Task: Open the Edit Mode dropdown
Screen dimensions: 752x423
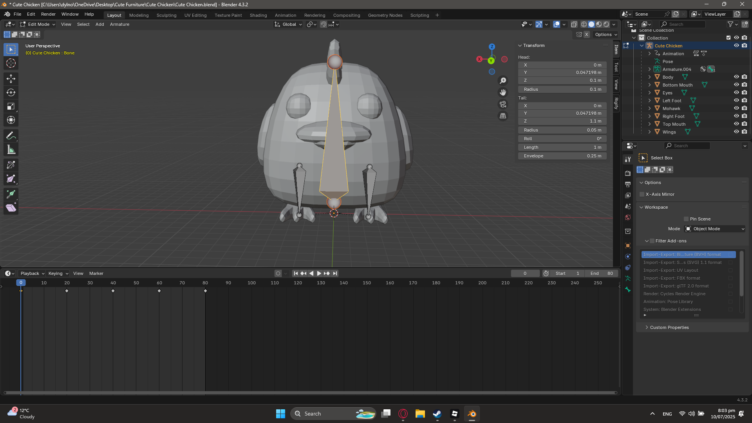Action: click(38, 24)
